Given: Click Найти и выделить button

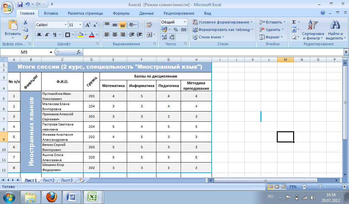Looking at the screenshot, I should pyautogui.click(x=335, y=30).
